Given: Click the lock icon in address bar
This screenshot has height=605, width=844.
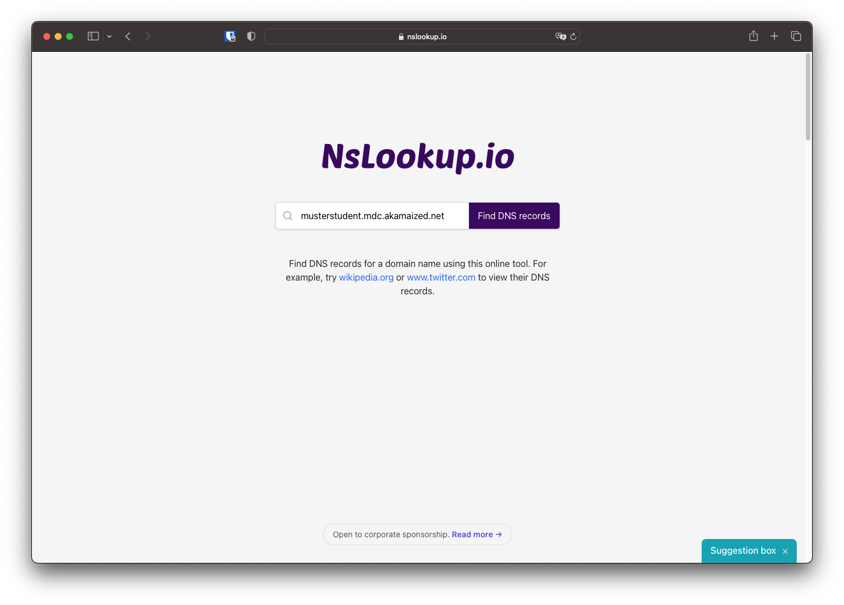Looking at the screenshot, I should coord(401,36).
